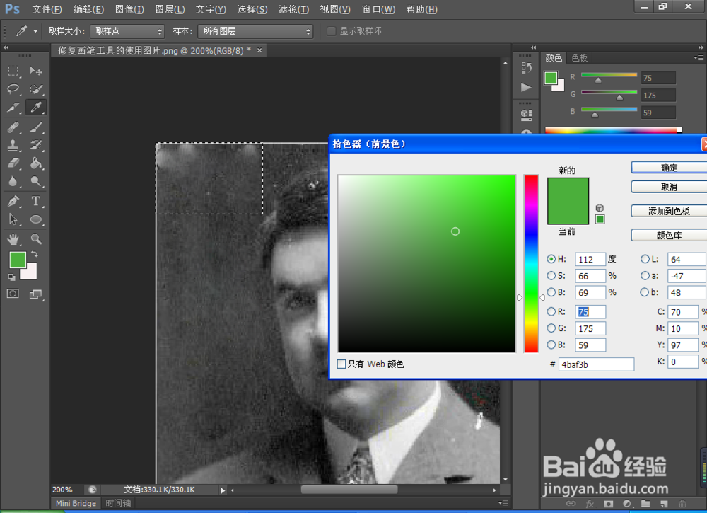Click the 添加到色板 button
Screen dimensions: 707x513
tap(669, 211)
